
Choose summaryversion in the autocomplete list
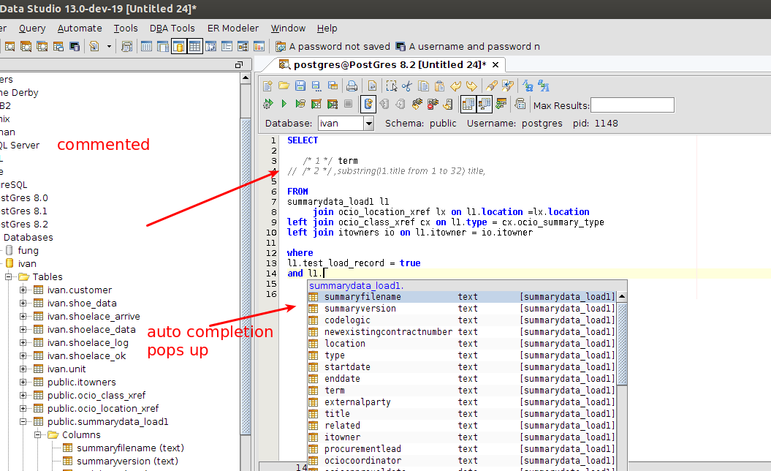click(462, 309)
